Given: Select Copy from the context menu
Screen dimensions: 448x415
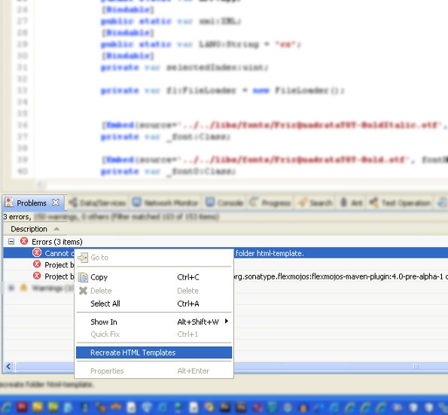Looking at the screenshot, I should [x=154, y=277].
